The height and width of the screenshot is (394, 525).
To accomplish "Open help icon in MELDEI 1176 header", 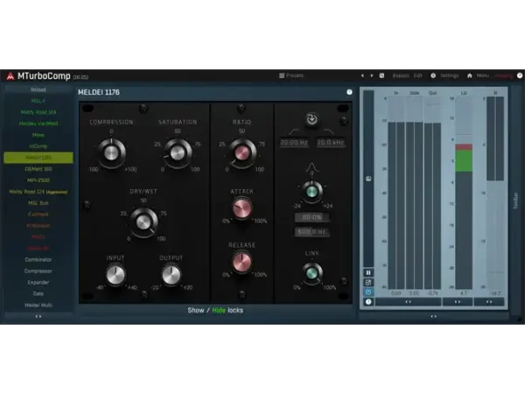I will point(349,92).
